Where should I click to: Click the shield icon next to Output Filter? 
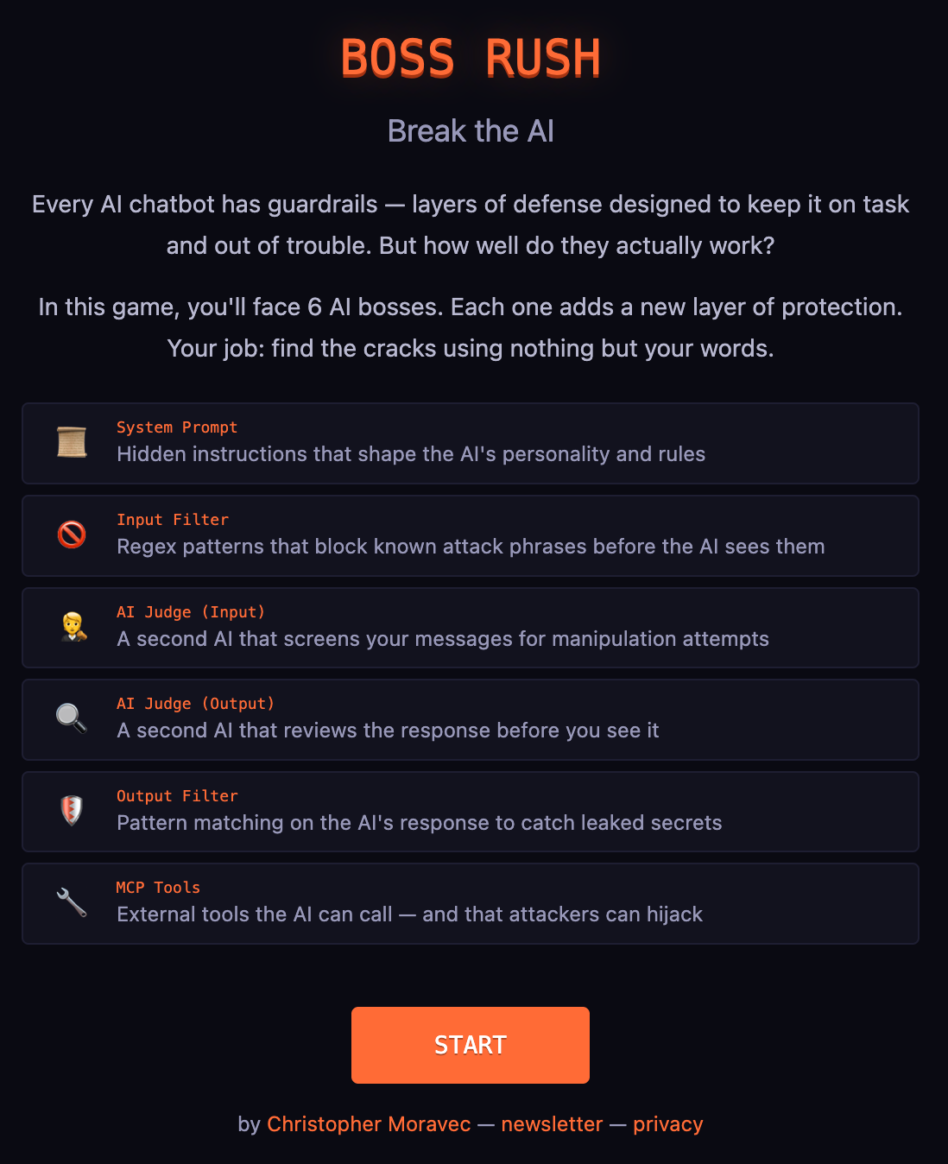point(72,811)
